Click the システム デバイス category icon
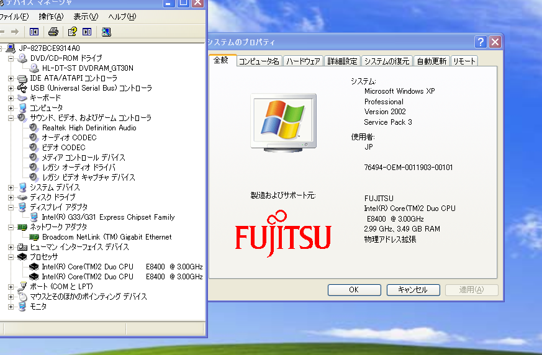This screenshot has width=542, height=355. [x=22, y=187]
